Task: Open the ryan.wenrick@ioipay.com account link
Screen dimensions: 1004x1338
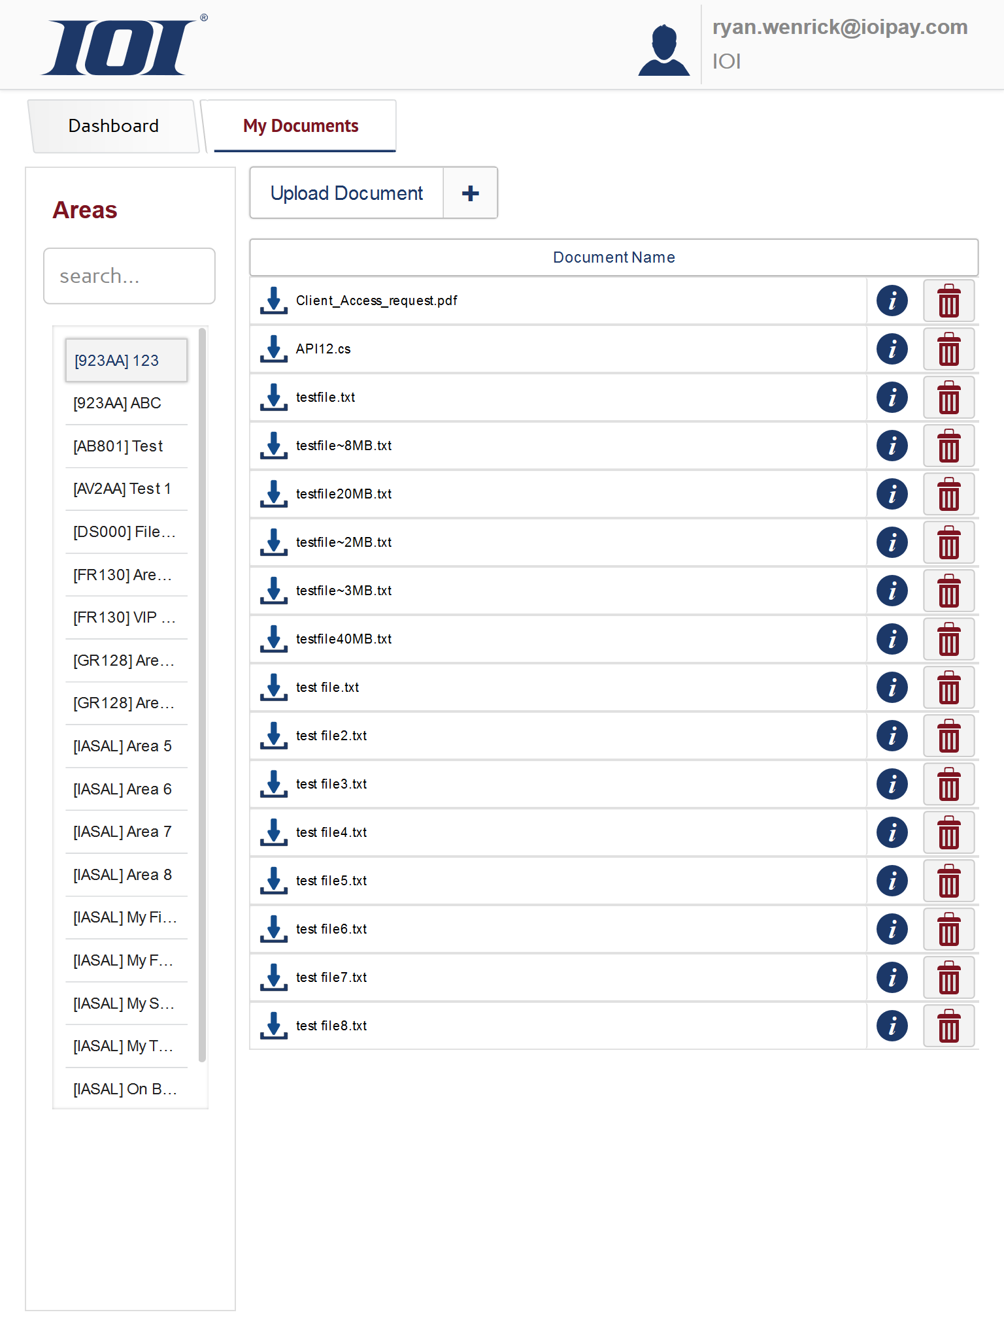Action: tap(839, 27)
